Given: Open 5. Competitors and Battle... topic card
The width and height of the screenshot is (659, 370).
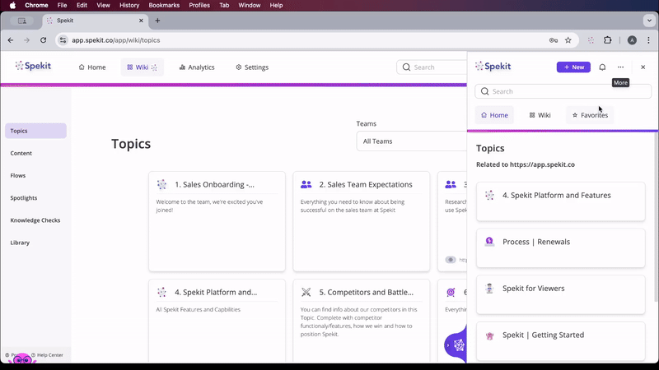Looking at the screenshot, I should point(362,321).
